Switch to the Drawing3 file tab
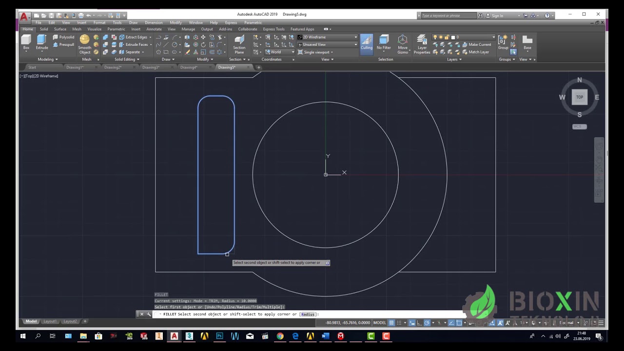624x351 pixels. [152, 67]
